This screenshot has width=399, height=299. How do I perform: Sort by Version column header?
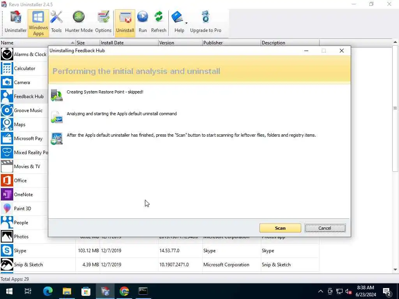[180, 43]
